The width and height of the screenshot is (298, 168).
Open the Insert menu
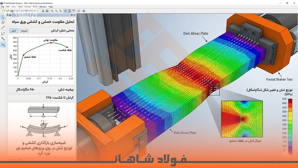(20, 7)
